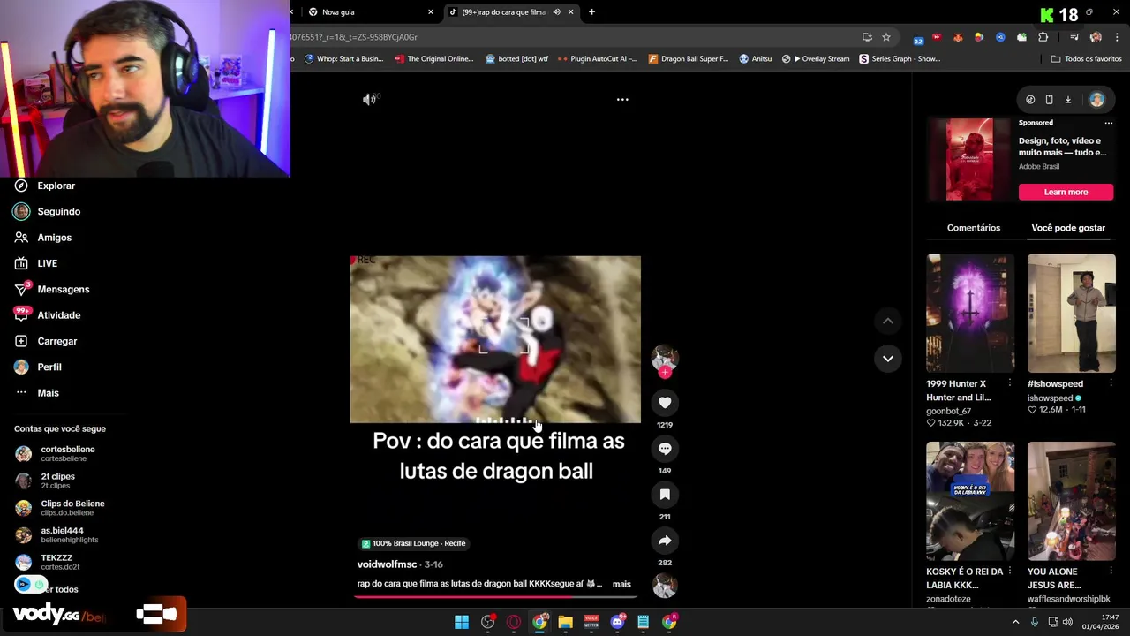Open File Explorer from the taskbar
Screen dimensions: 1130x636
[x=565, y=623]
